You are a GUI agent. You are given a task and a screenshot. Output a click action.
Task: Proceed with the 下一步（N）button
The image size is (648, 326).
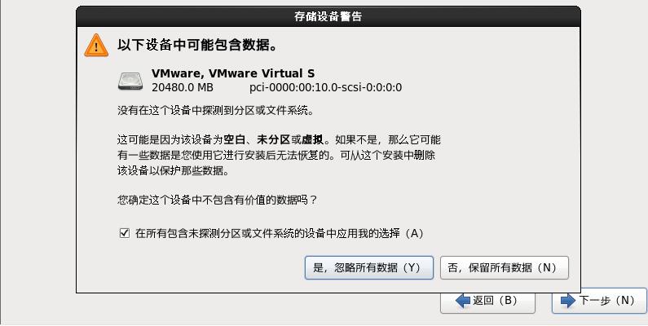599,301
